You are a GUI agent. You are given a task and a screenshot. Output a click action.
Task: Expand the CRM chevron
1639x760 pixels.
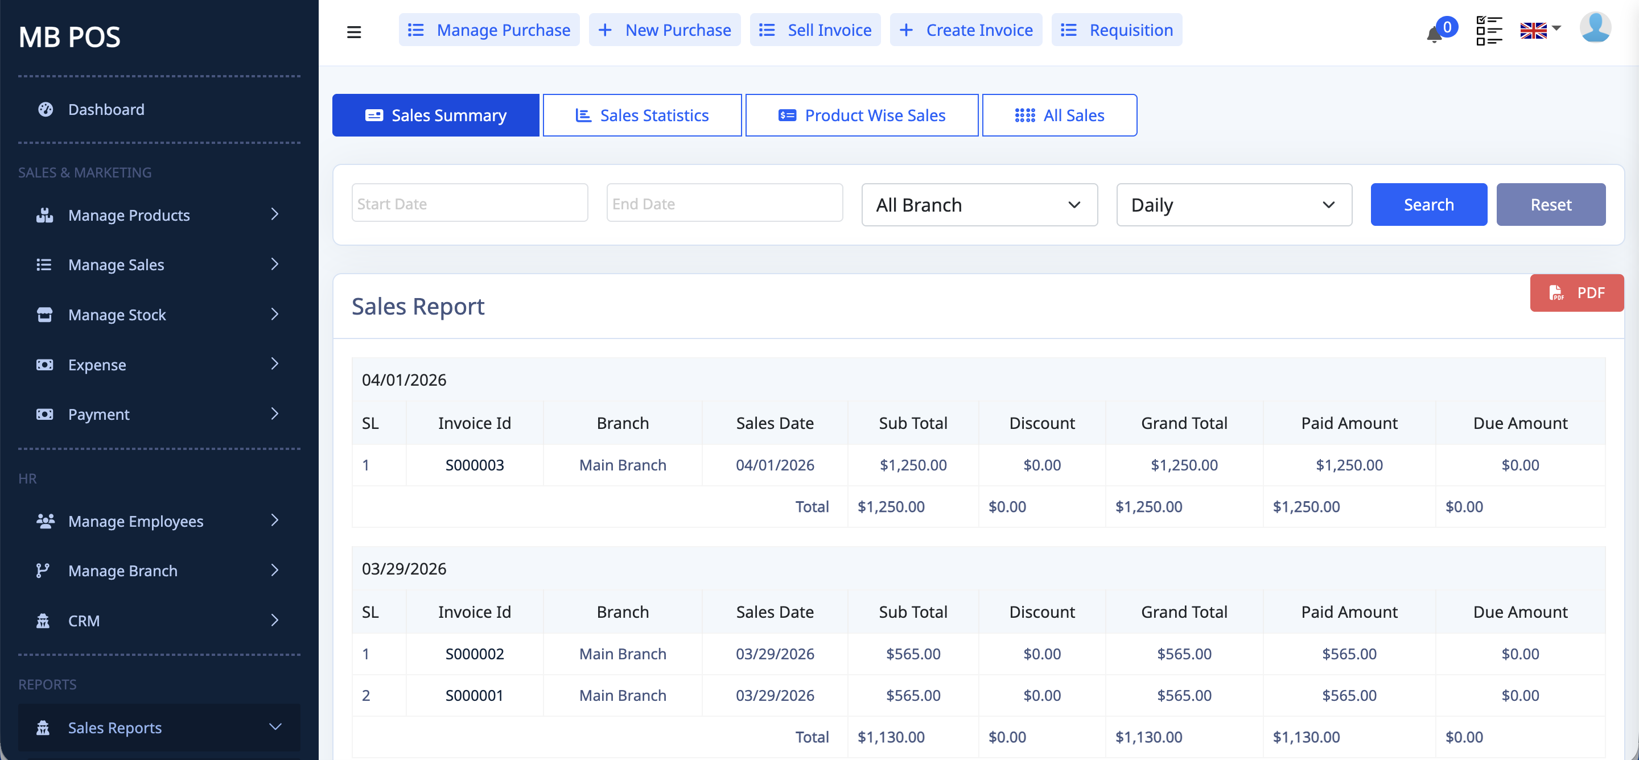[275, 620]
